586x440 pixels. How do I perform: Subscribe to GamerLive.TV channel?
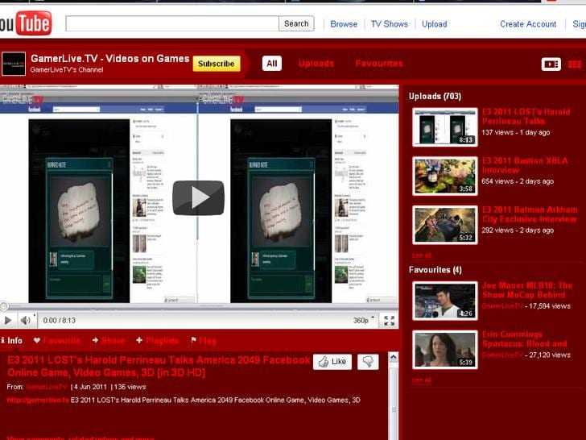(217, 64)
